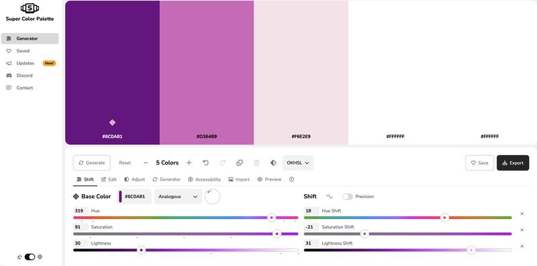Toggle the dark/light theme switch
This screenshot has height=266, width=537.
30,257
